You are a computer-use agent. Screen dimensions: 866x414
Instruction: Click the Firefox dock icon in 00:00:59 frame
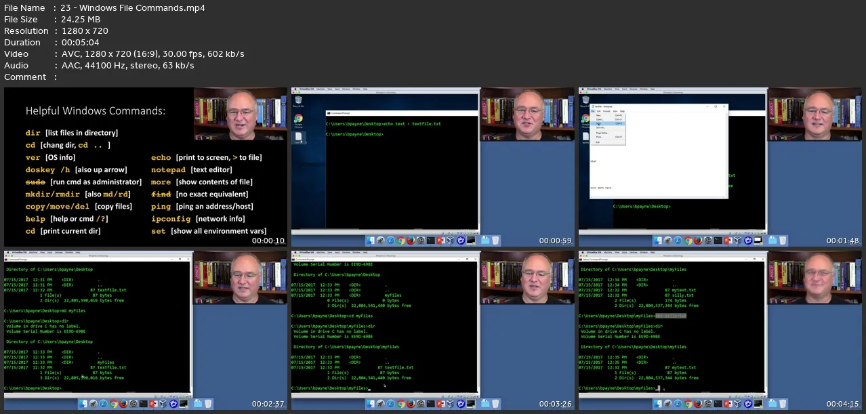point(411,241)
